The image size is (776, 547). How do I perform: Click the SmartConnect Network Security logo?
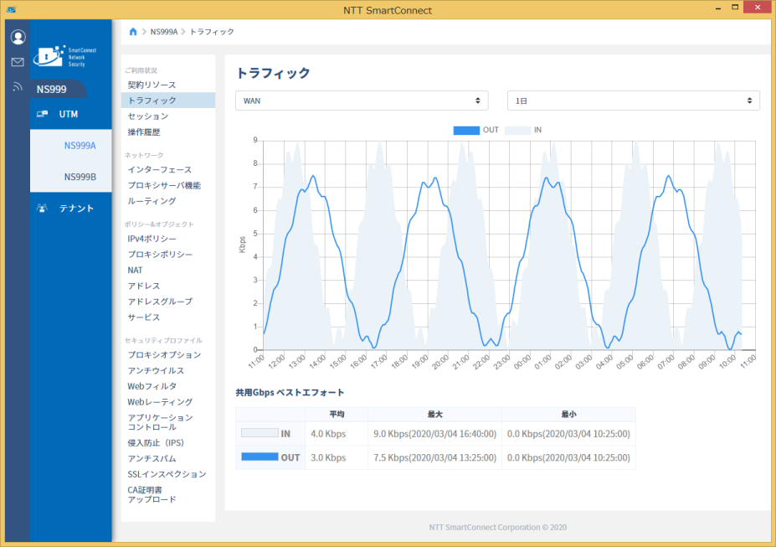(x=64, y=56)
